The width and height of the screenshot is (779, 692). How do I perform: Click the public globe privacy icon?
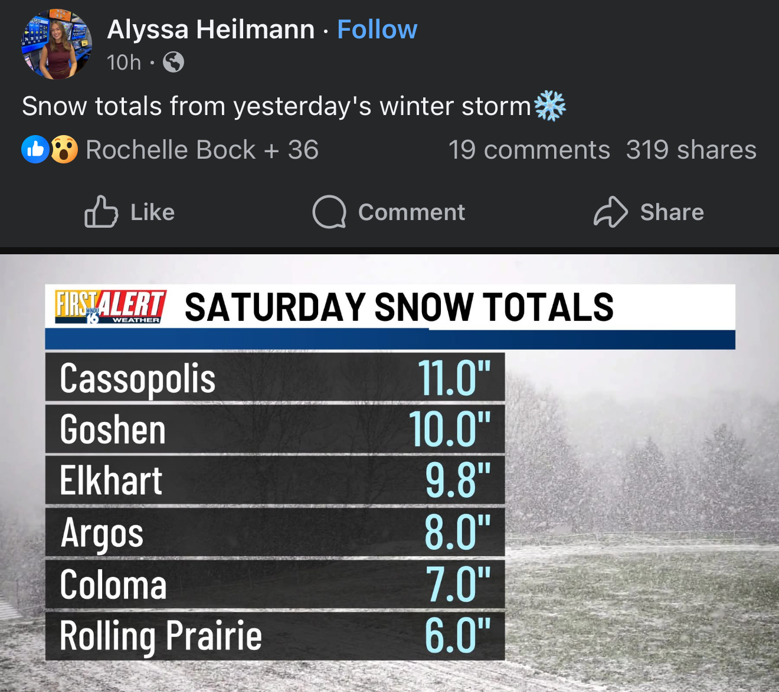click(x=174, y=62)
